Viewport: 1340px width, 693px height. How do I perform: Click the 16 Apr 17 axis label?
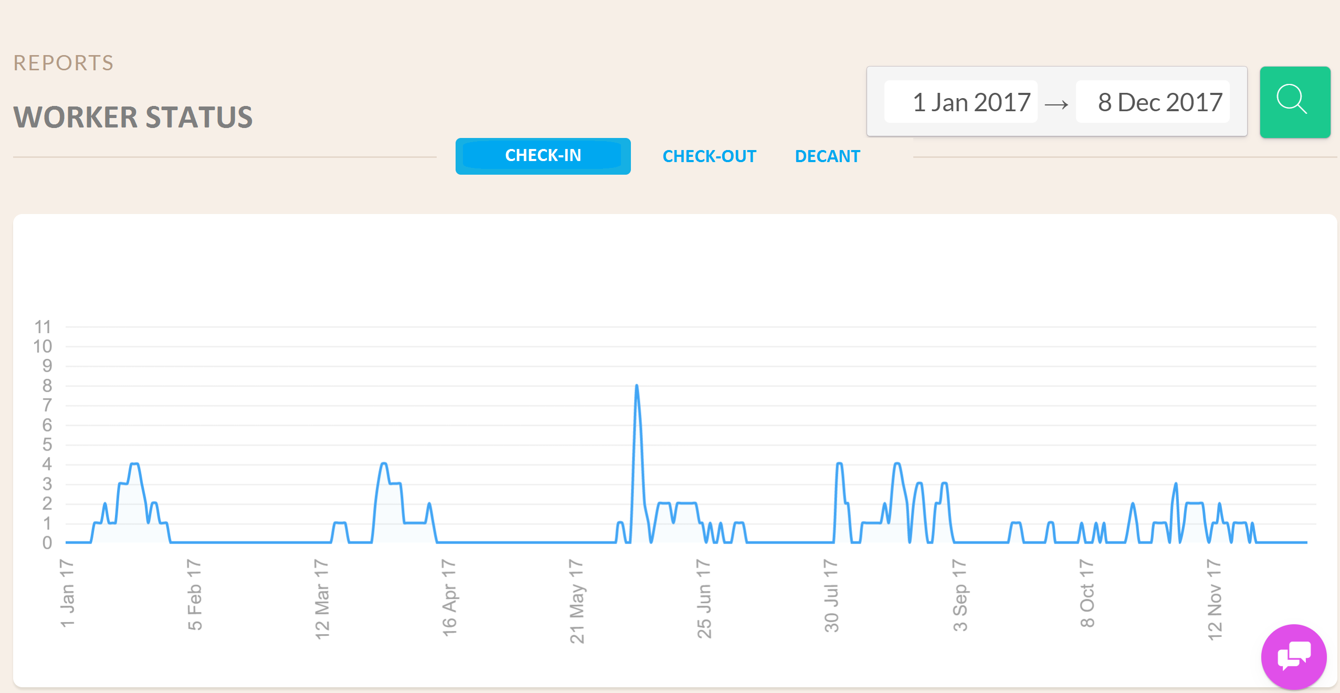coord(449,597)
